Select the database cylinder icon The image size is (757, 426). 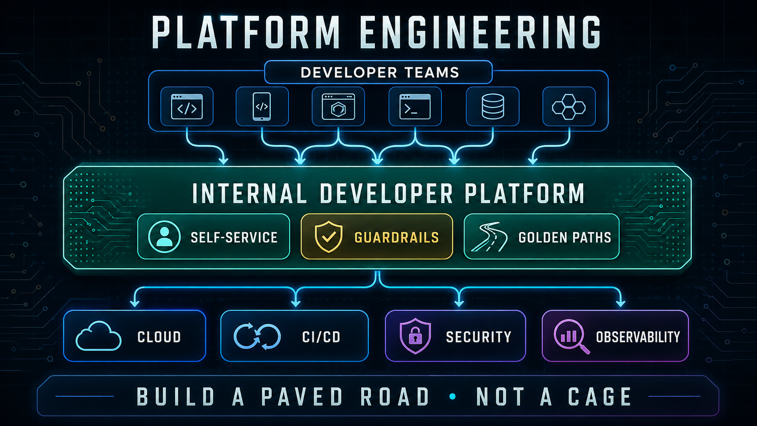(493, 106)
